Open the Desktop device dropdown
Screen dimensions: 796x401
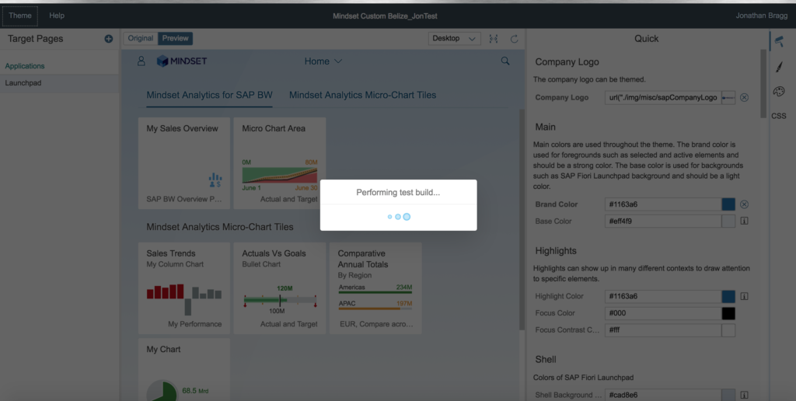pyautogui.click(x=454, y=39)
